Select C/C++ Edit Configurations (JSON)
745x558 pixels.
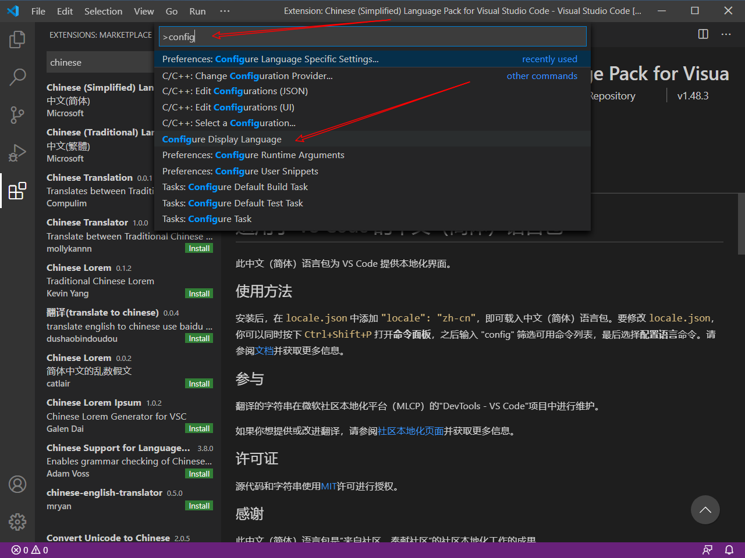[372, 91]
